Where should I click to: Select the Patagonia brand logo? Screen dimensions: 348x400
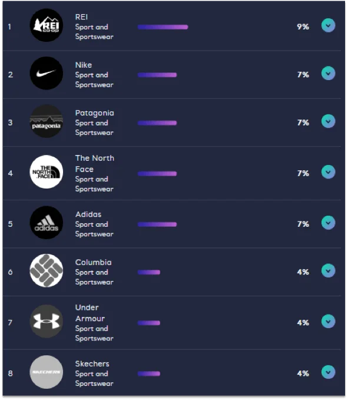(x=47, y=121)
